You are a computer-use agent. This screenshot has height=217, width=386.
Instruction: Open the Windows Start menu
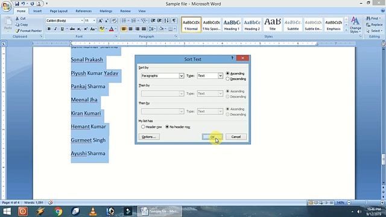click(7, 212)
